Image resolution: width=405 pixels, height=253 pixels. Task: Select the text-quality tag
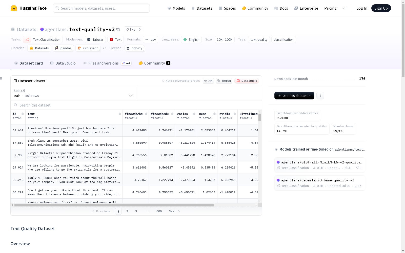click(x=259, y=39)
